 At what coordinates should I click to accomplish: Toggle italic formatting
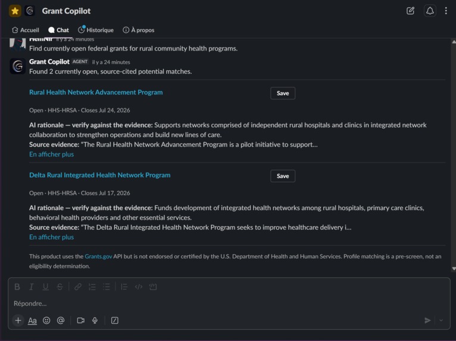pos(31,287)
